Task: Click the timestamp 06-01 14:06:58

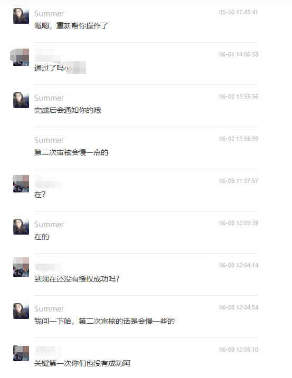Action: [239, 54]
